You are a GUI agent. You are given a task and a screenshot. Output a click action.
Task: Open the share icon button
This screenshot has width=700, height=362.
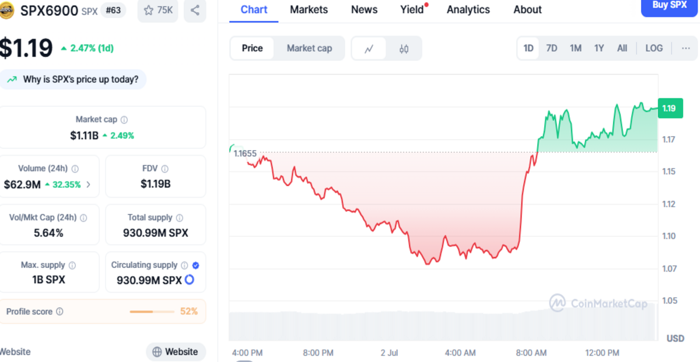coord(195,11)
